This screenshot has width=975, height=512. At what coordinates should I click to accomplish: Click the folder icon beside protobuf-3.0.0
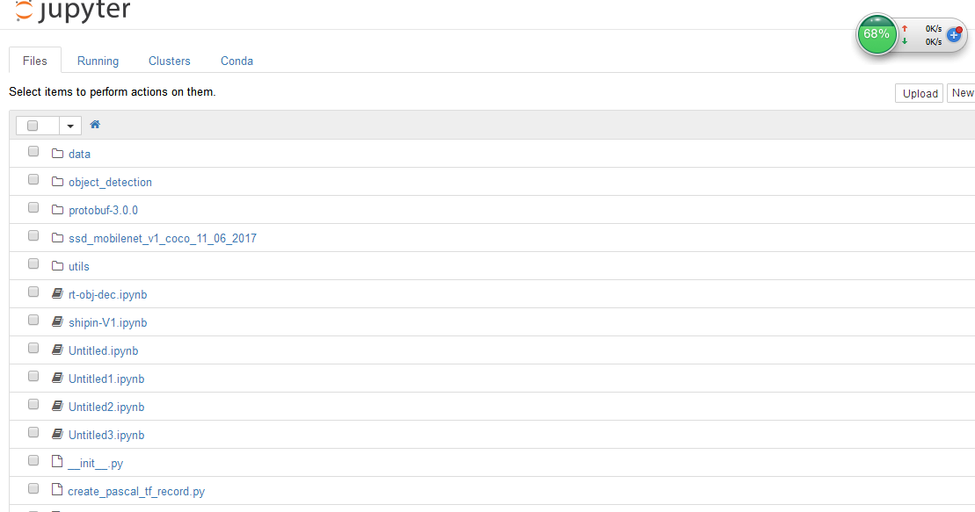click(x=57, y=209)
